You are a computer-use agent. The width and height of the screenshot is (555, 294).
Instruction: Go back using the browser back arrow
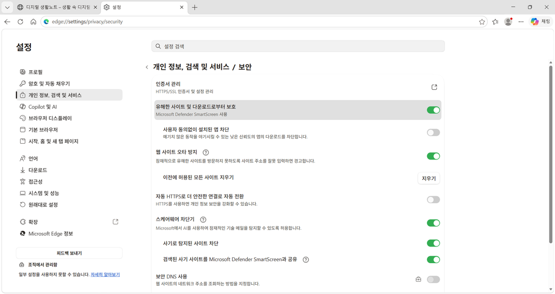tap(8, 22)
